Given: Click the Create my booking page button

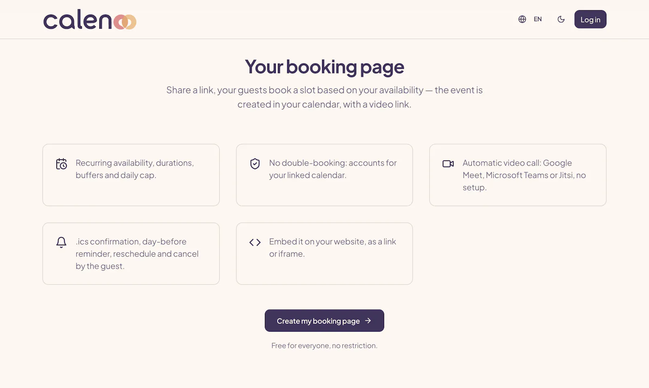Looking at the screenshot, I should 324,321.
